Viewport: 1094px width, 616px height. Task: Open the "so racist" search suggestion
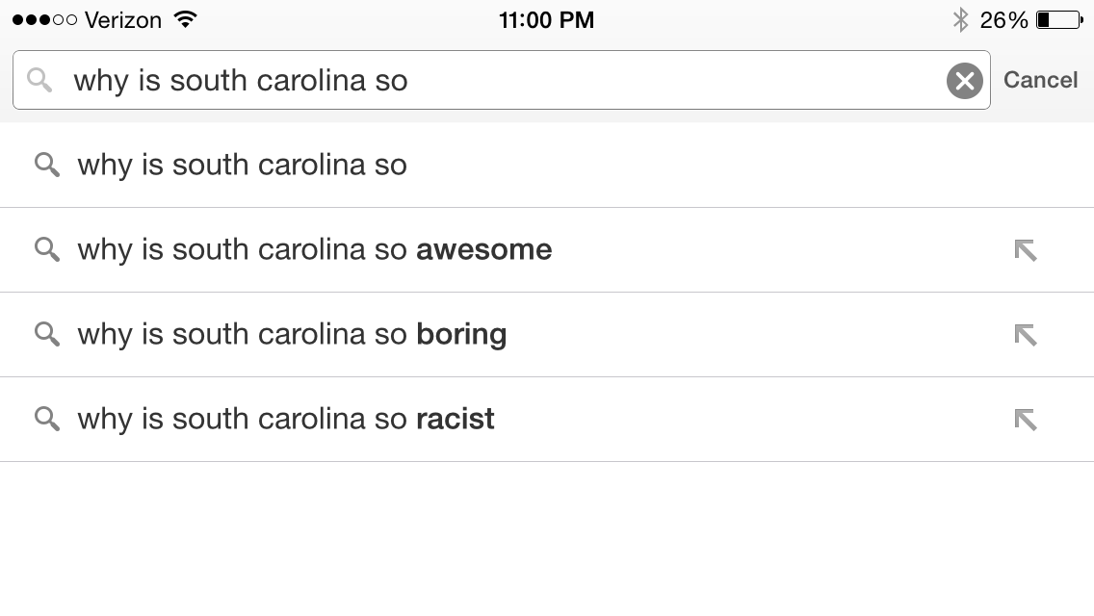(286, 419)
